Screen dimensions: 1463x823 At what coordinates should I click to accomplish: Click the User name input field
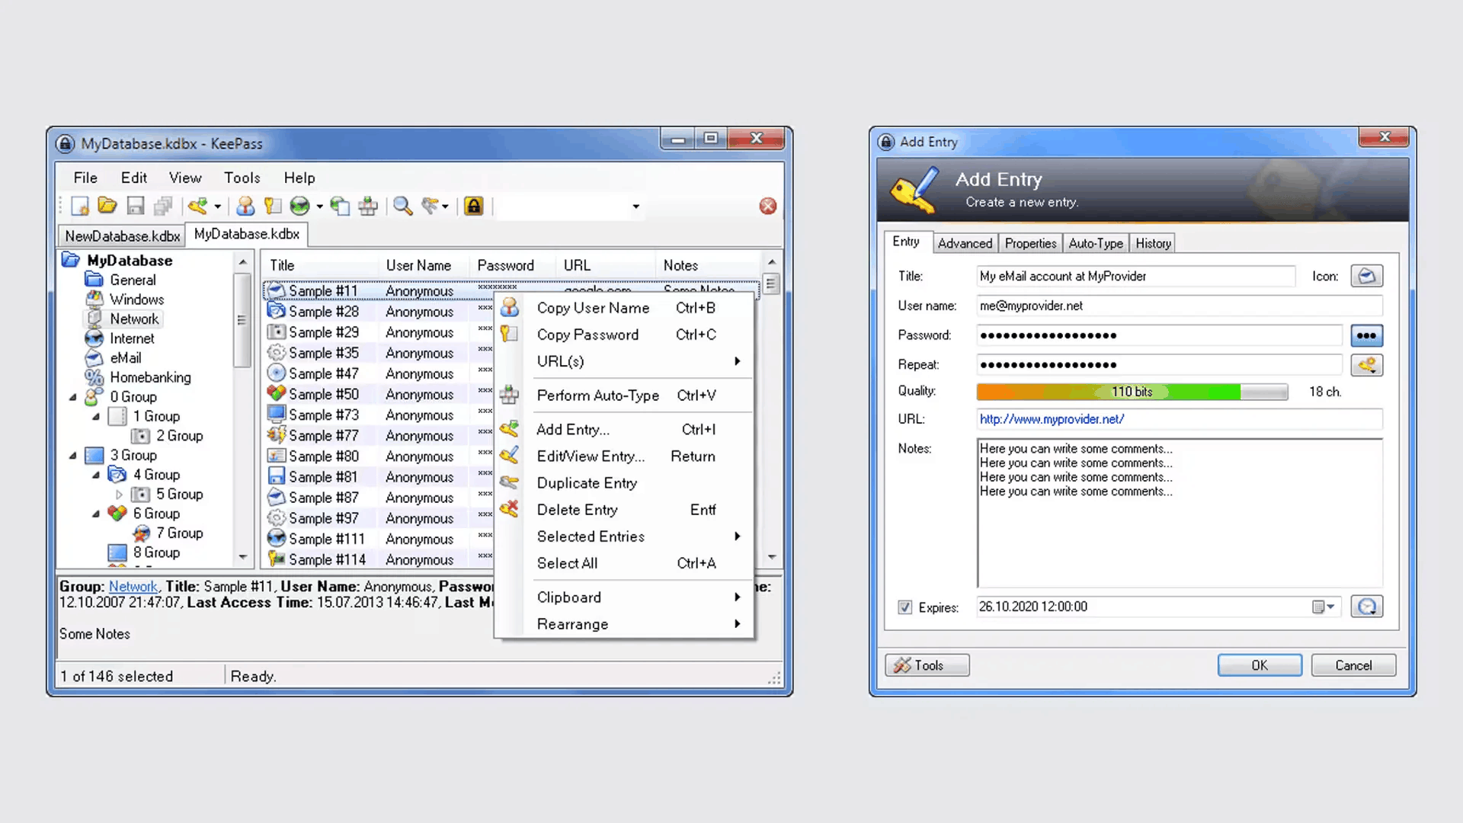pyautogui.click(x=1180, y=306)
